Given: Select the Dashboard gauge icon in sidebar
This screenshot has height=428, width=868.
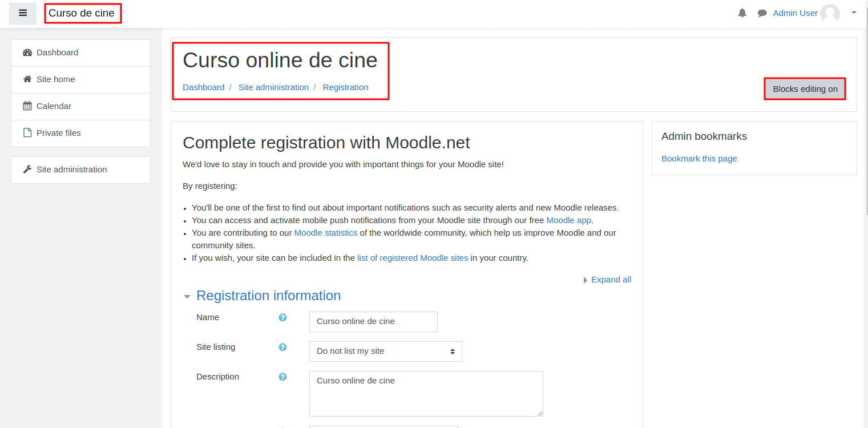Looking at the screenshot, I should pyautogui.click(x=27, y=52).
